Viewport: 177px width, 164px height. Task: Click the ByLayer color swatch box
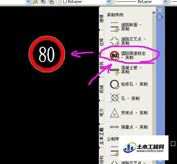65,1
